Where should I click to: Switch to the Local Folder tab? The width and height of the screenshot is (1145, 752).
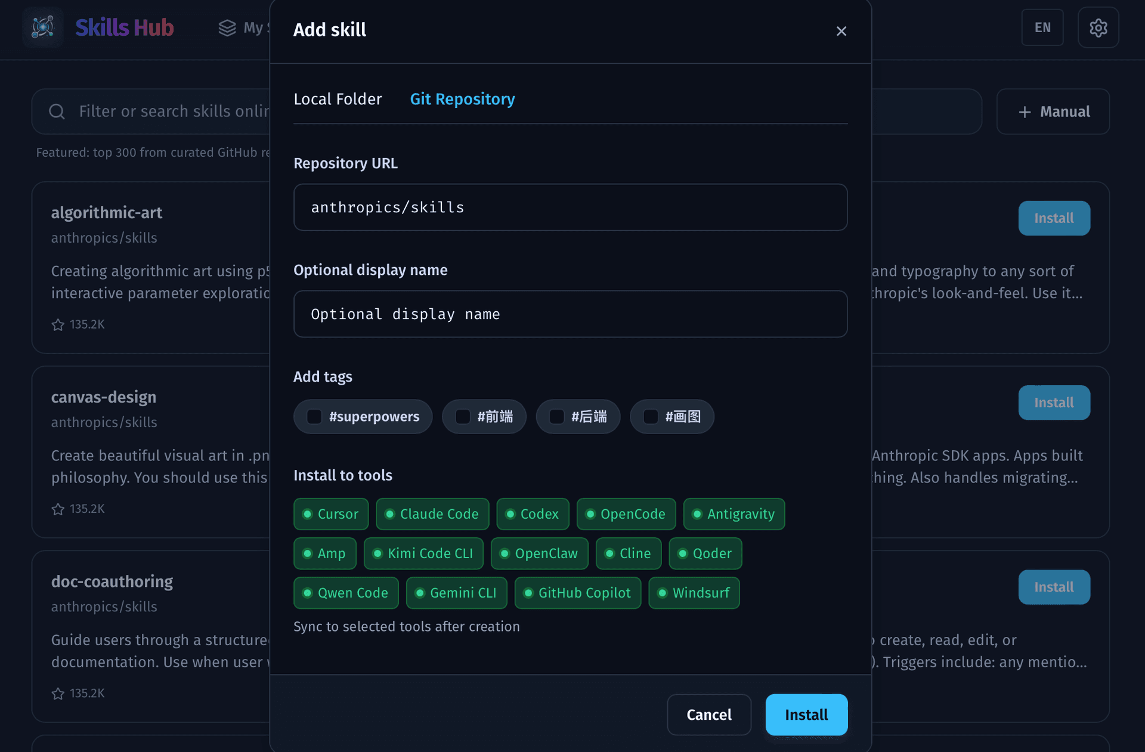[x=338, y=99]
